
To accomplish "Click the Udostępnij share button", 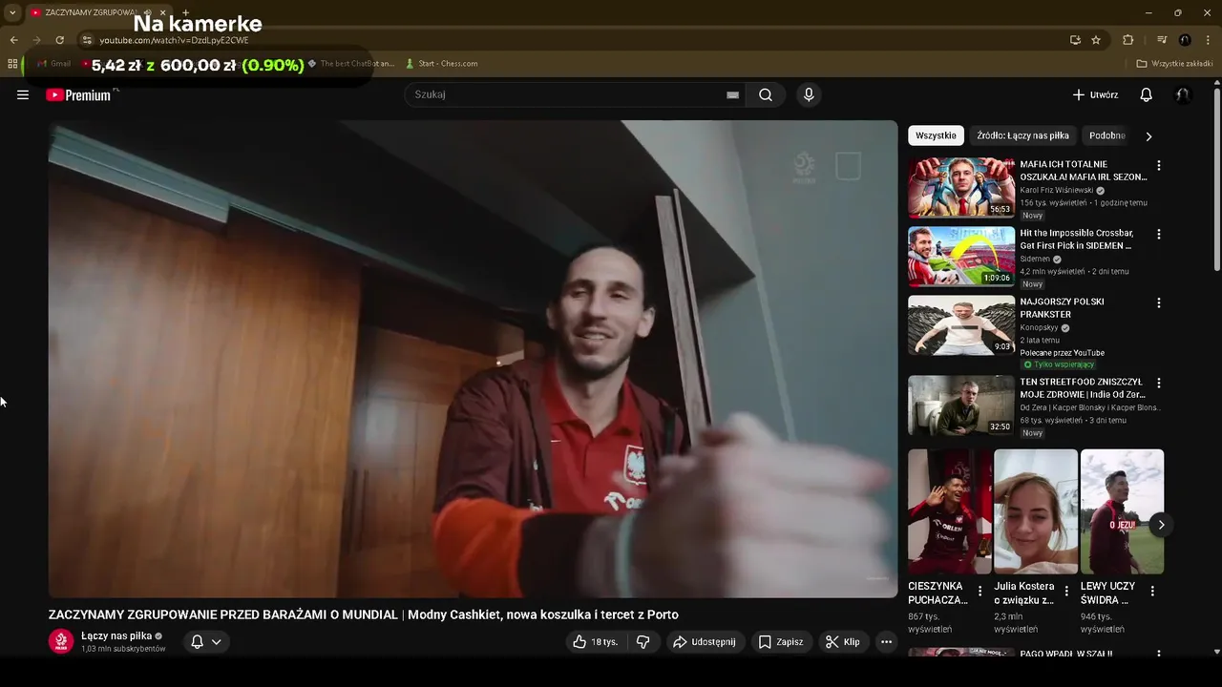I will [x=705, y=642].
